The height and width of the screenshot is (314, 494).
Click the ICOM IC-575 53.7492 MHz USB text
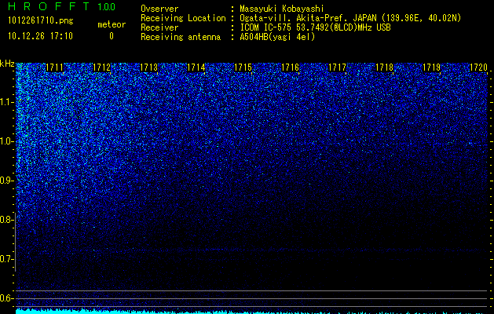(x=315, y=27)
